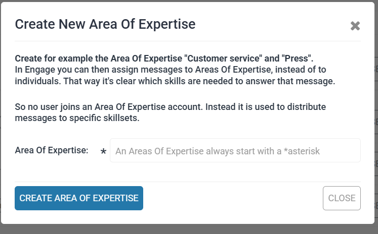Screen dimensions: 378x234
Task: Click the "individuals. That way it's clear" line
Action: tap(175, 81)
